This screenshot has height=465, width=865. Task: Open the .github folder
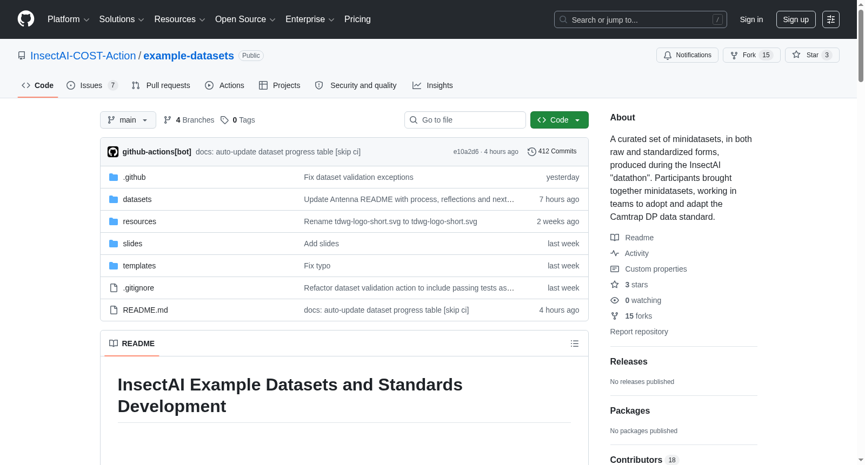tap(134, 177)
